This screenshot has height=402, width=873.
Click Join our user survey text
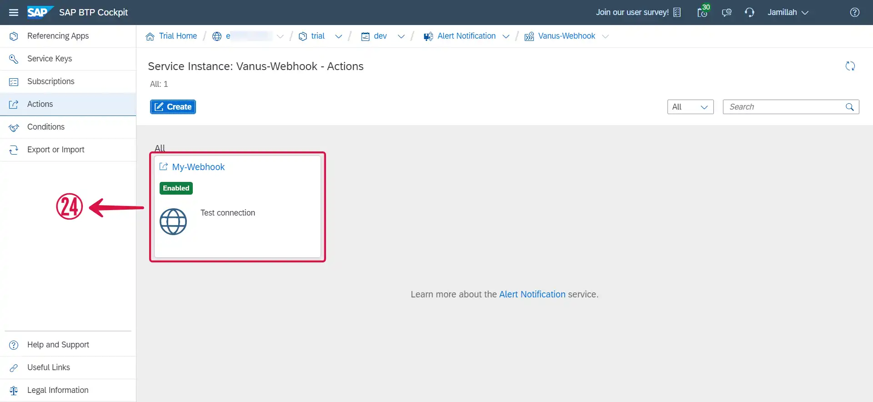click(632, 12)
